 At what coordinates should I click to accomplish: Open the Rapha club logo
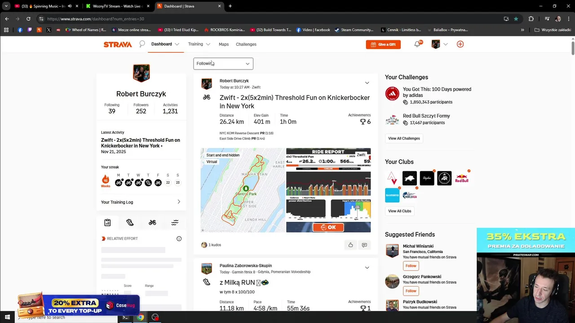pos(427,178)
